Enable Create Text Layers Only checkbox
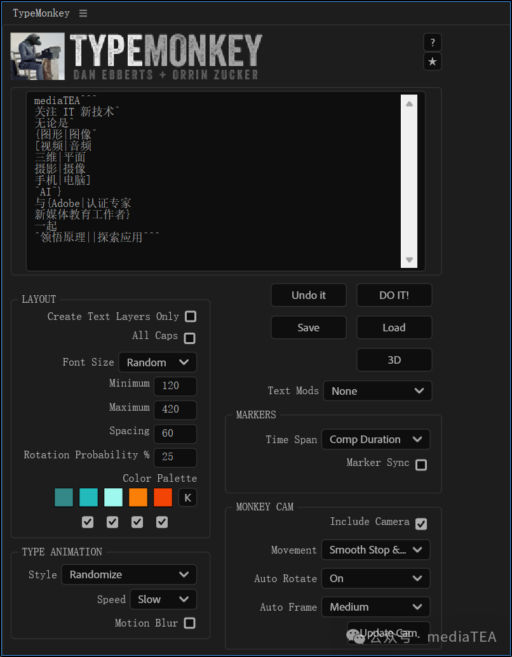 pyautogui.click(x=191, y=316)
